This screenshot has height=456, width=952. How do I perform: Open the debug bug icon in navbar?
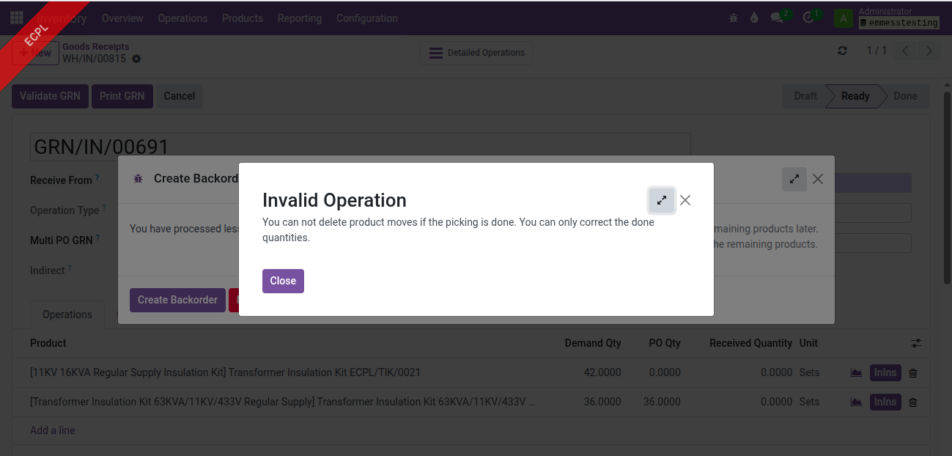pos(734,18)
